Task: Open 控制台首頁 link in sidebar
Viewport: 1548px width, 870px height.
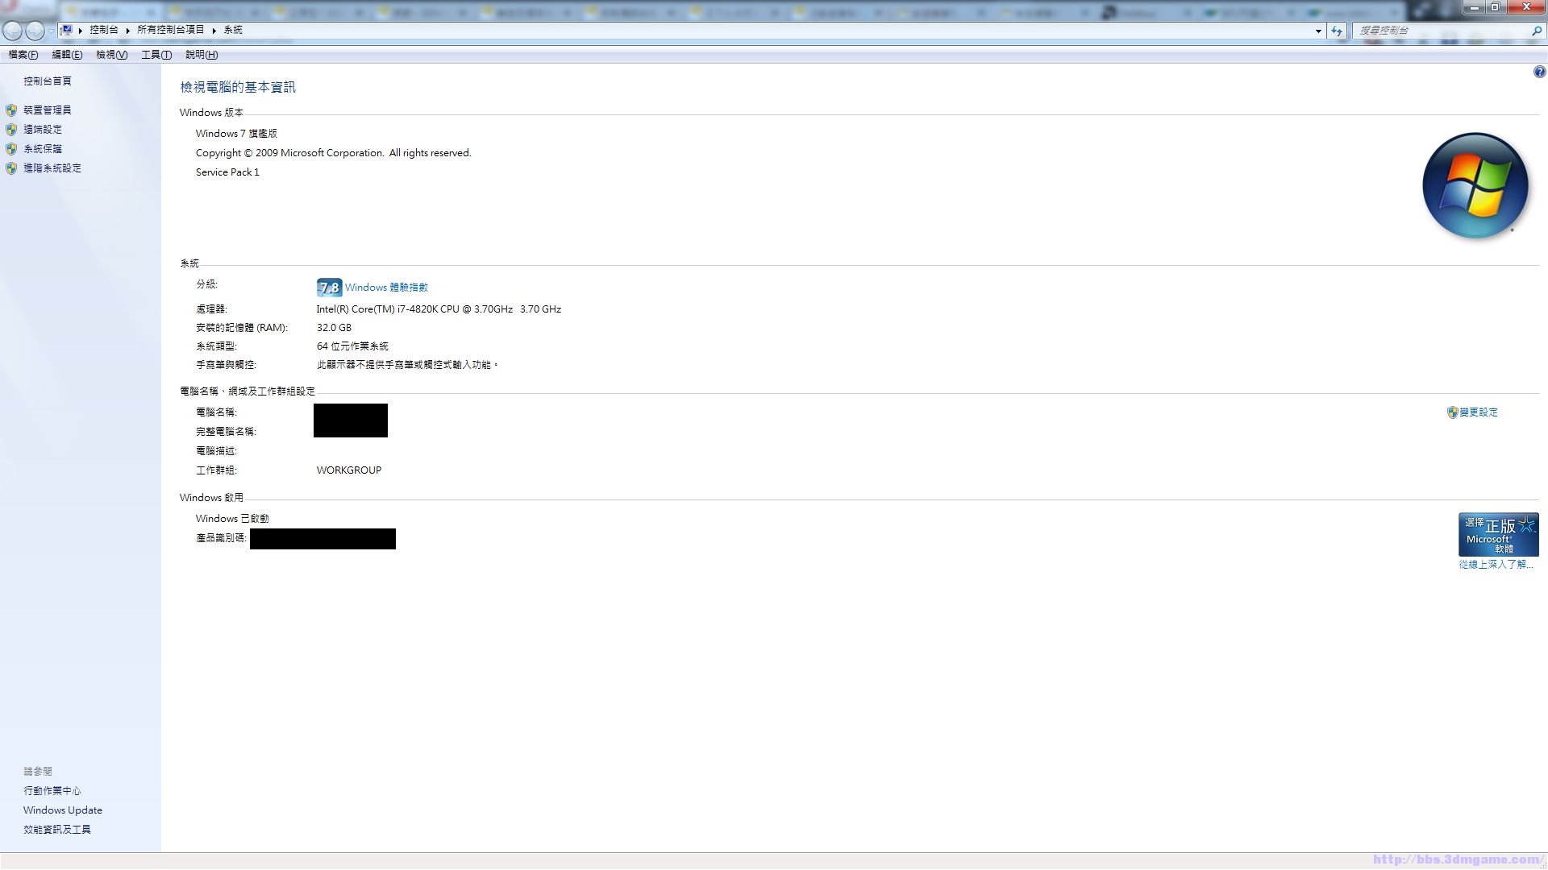Action: [x=48, y=81]
